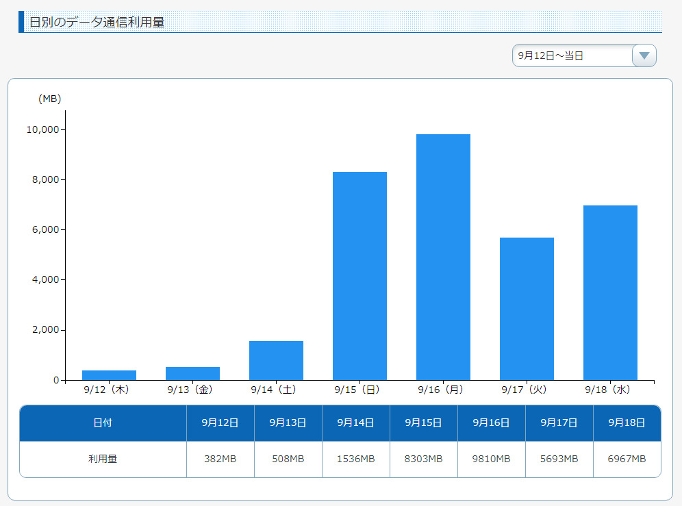
Task: Click the 利用量 row label
Action: point(103,459)
